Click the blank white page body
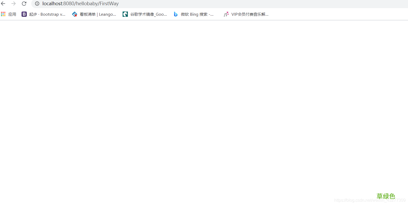This screenshot has height=205, width=408. coord(184,105)
